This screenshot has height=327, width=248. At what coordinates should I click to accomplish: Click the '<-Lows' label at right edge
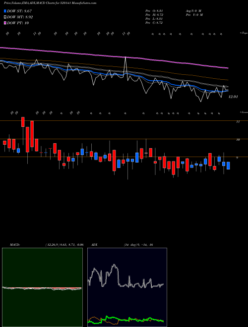point(244,112)
